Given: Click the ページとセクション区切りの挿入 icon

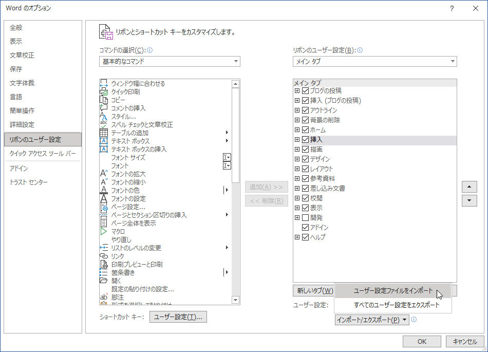Looking at the screenshot, I should click(x=104, y=215).
